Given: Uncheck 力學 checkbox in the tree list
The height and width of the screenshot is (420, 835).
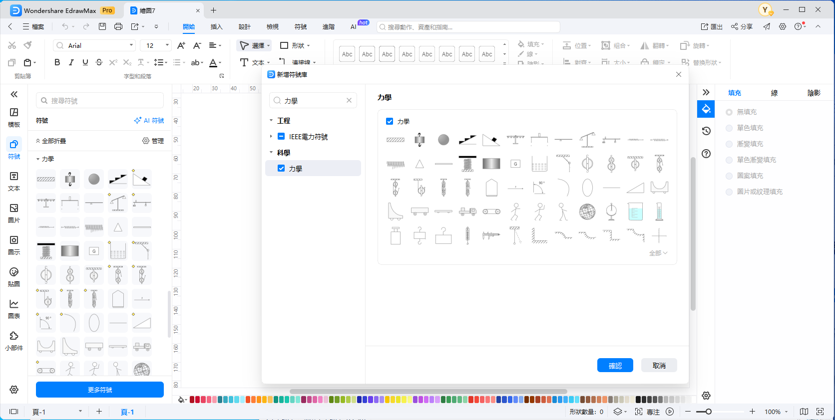Looking at the screenshot, I should [x=281, y=169].
